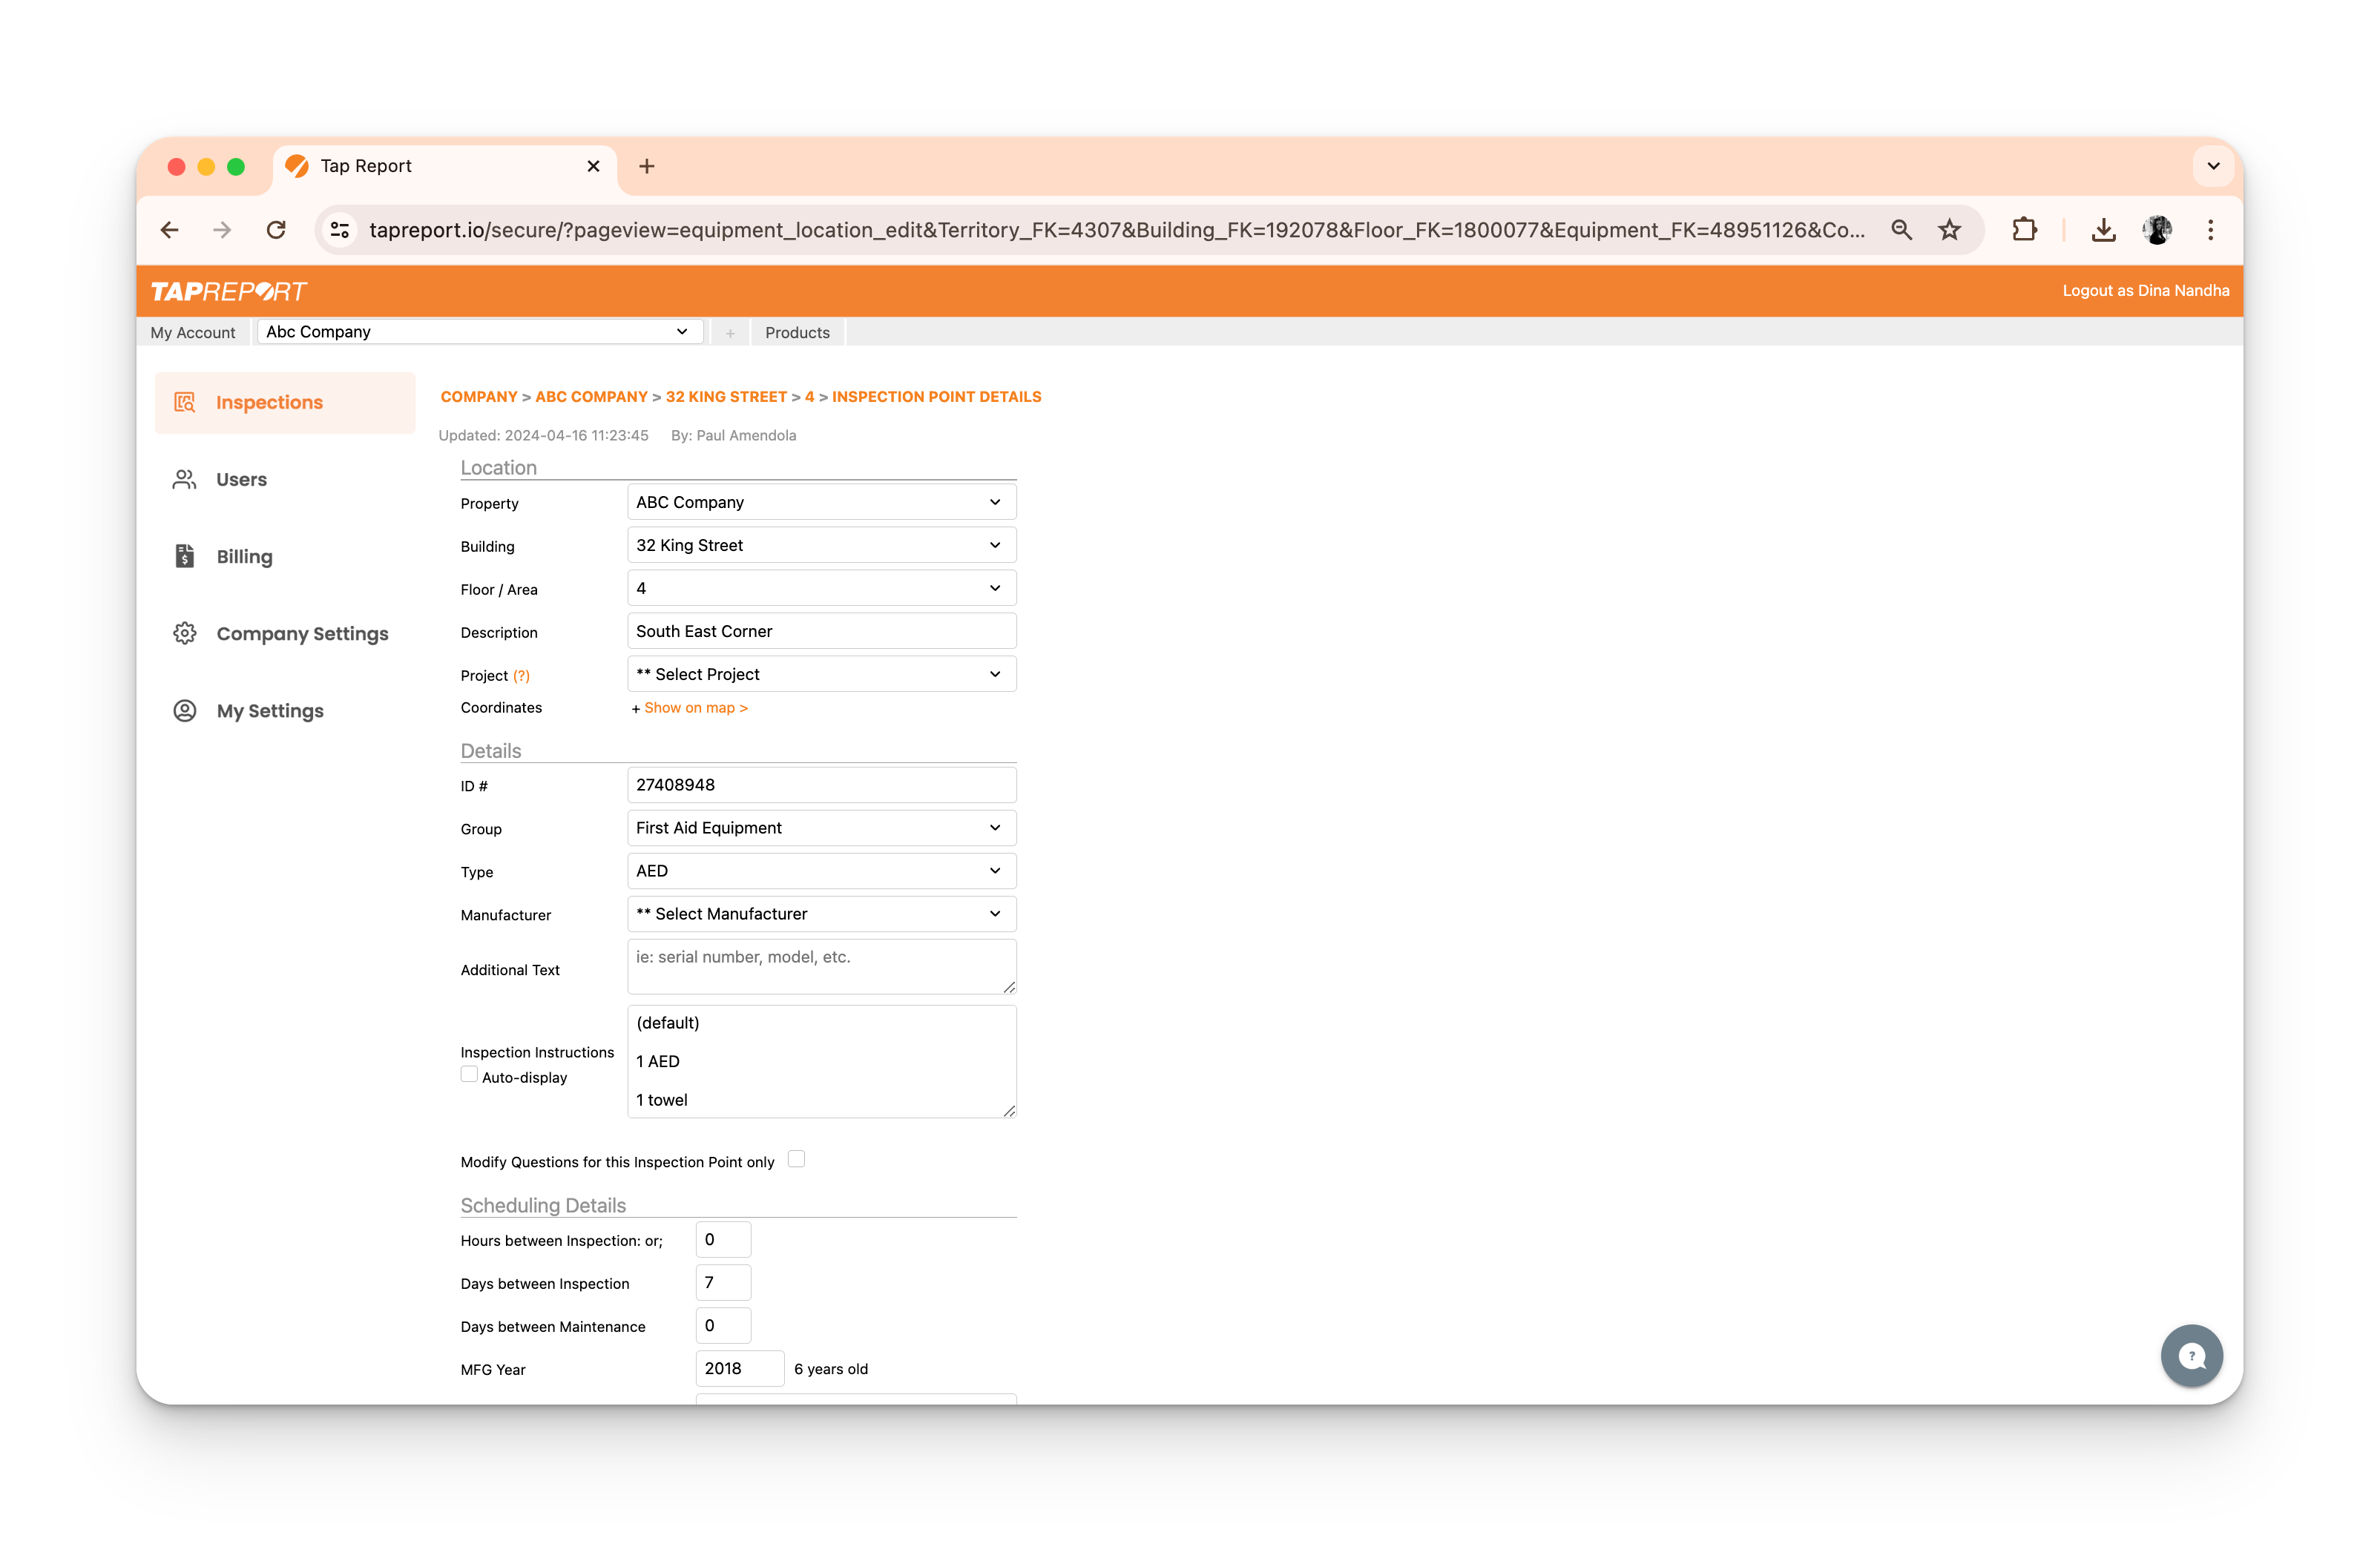The width and height of the screenshot is (2380, 1541).
Task: Click Logout as Dina Nandha
Action: [x=2145, y=291]
